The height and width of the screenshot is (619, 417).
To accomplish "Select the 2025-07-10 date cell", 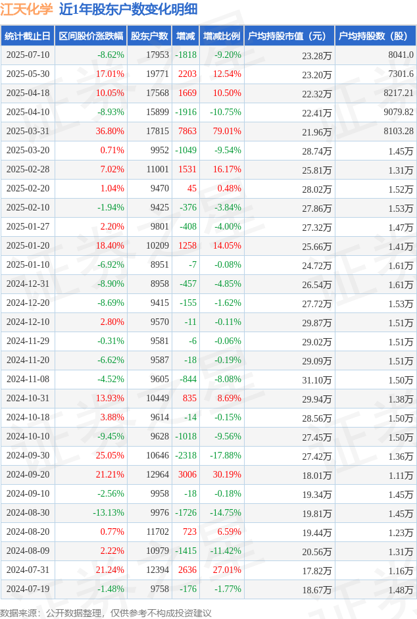I will coord(28,55).
